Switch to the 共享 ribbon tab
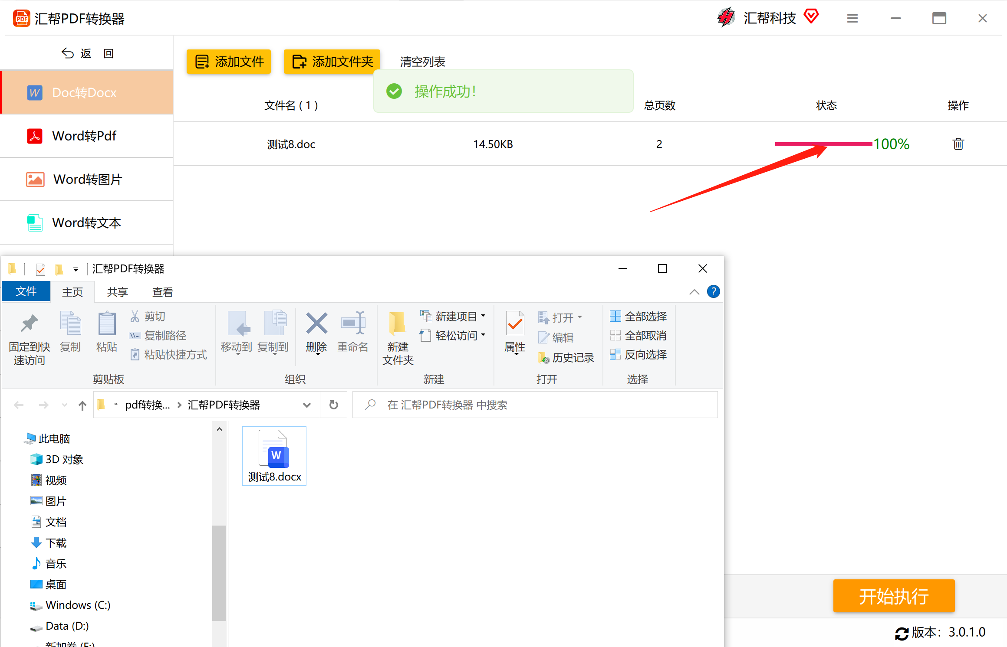1007x647 pixels. coord(117,292)
